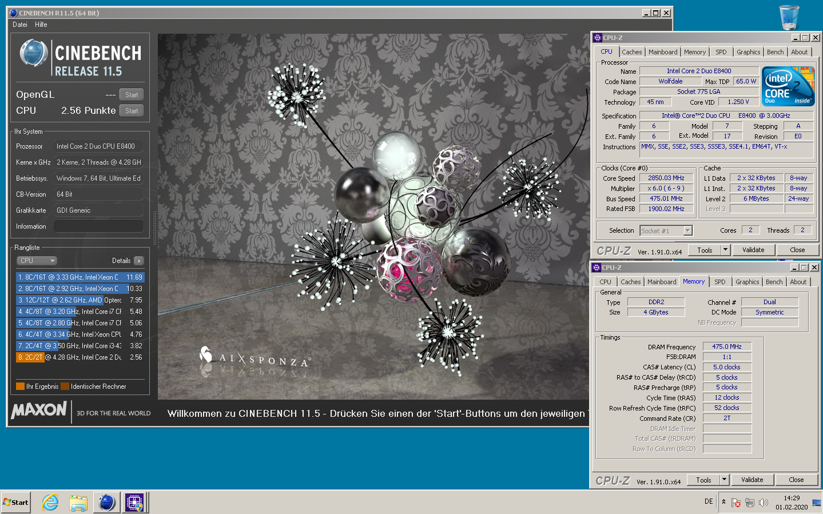
Task: Click Tools button in upper CPU-Z
Action: tap(705, 250)
